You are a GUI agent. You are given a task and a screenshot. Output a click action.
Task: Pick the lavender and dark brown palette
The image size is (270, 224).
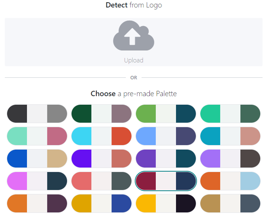(230, 158)
